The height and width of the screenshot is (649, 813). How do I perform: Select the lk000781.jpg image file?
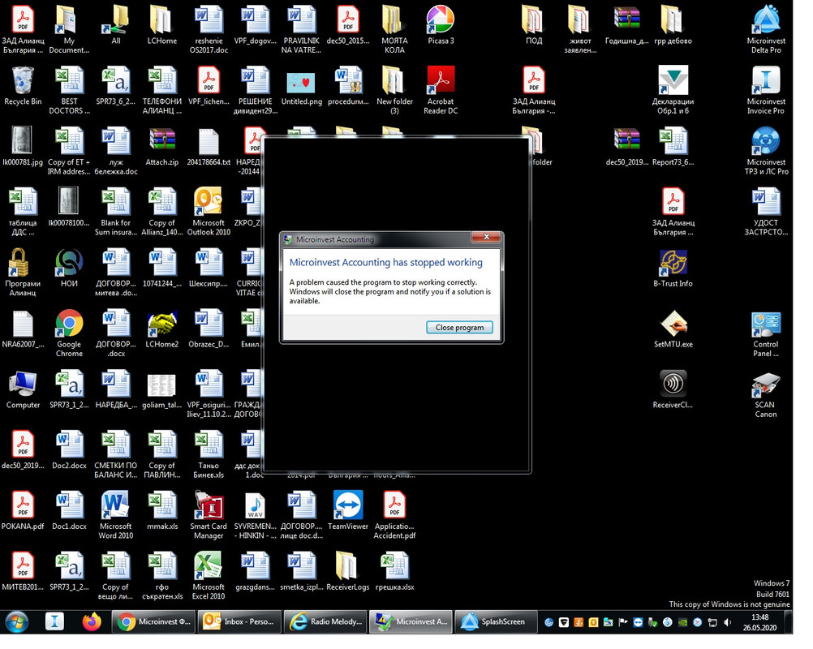click(x=23, y=147)
